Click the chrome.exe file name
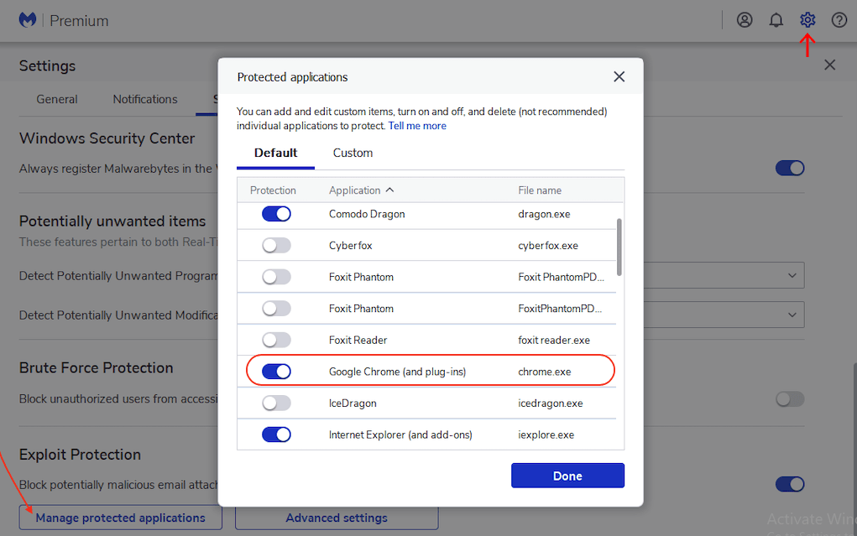Viewport: 857px width, 536px height. [545, 372]
